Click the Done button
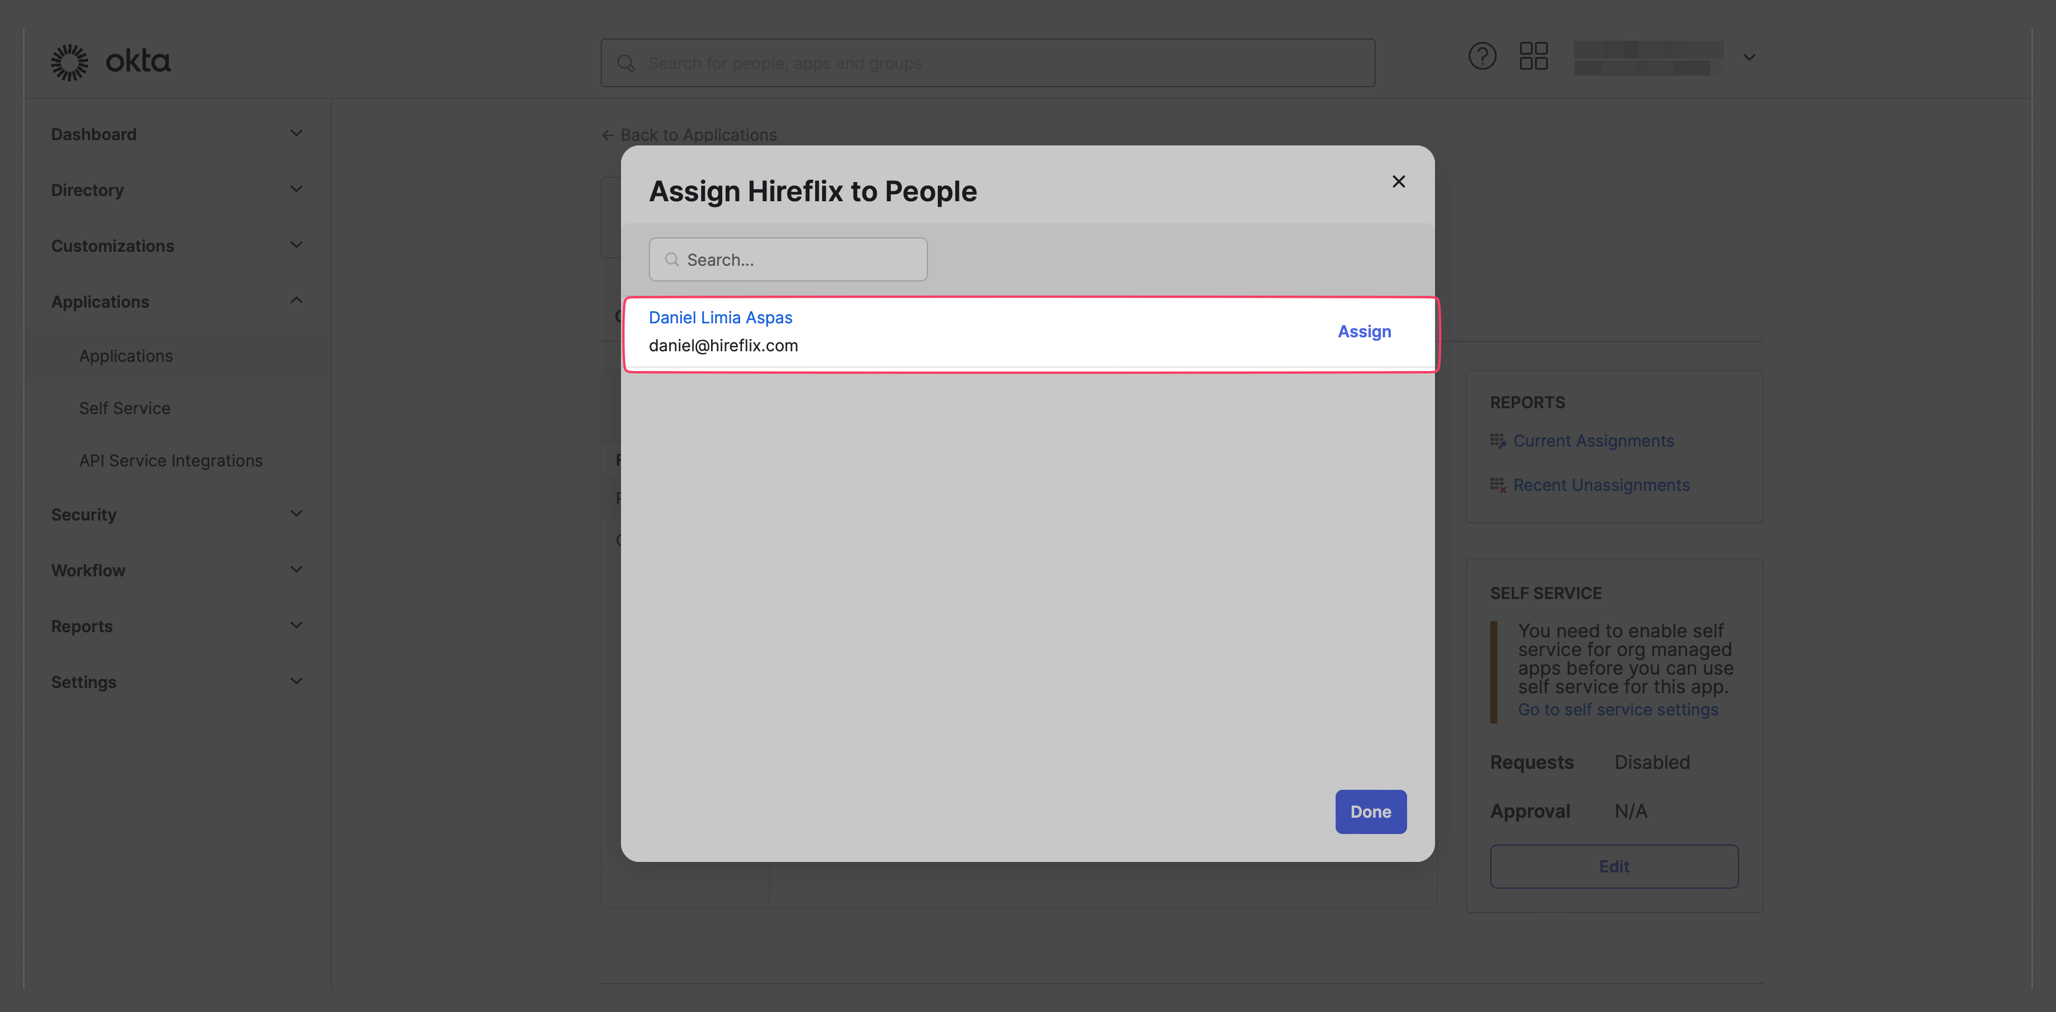The image size is (2056, 1012). tap(1370, 812)
